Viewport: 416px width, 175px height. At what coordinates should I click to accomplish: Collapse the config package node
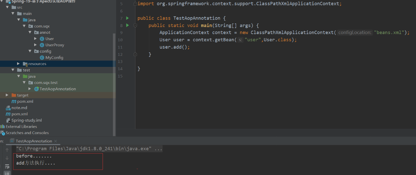[30, 51]
